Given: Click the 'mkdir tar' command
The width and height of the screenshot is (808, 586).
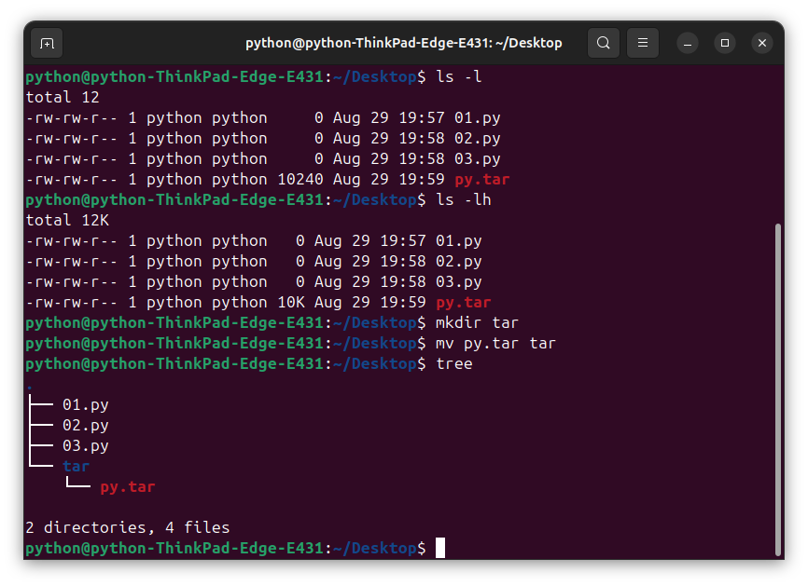Looking at the screenshot, I should tap(477, 323).
